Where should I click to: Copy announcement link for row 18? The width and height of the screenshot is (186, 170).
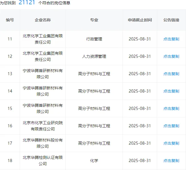(171, 161)
